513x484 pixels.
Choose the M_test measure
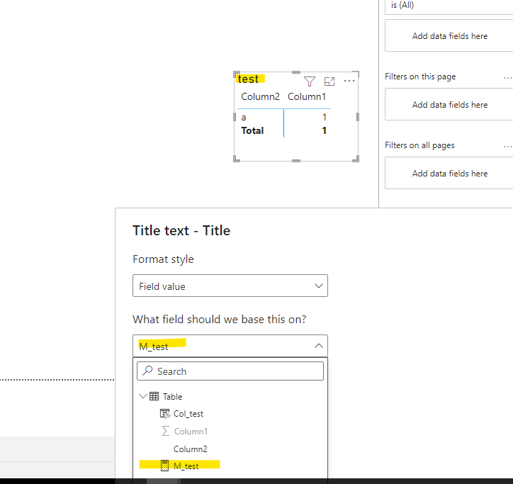pos(186,466)
